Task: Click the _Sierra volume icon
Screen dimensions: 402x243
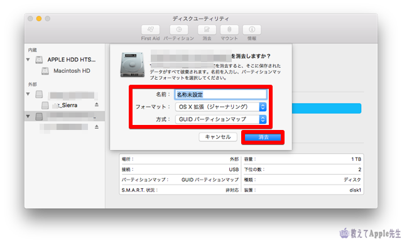Action: [x=45, y=105]
